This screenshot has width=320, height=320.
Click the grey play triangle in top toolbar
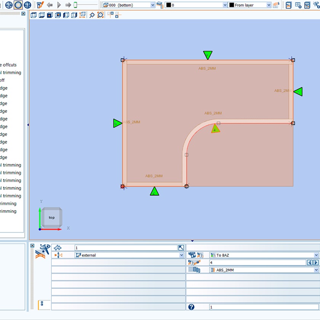(59, 5)
